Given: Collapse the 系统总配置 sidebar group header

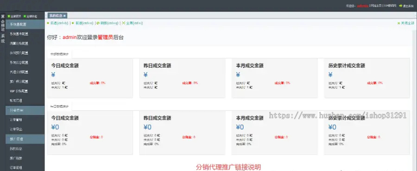Looking at the screenshot, I should pyautogui.click(x=25, y=24).
